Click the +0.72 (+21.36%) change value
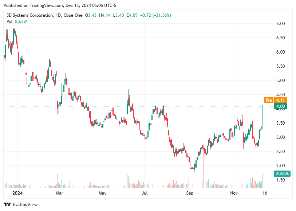The image size is (296, 211). pos(155,15)
